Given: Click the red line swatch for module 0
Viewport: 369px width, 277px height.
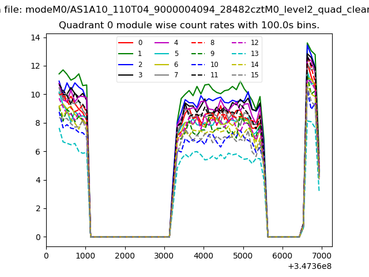Looking at the screenshot, I should tap(125, 43).
